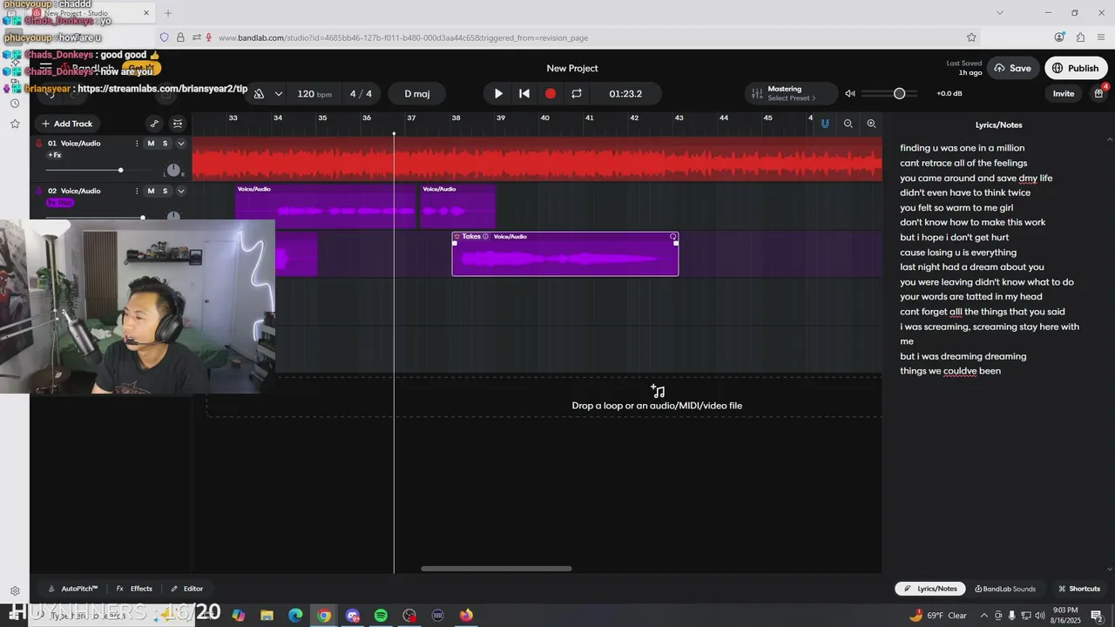Image resolution: width=1115 pixels, height=627 pixels.
Task: Open settings gear in left sidebar
Action: (15, 590)
